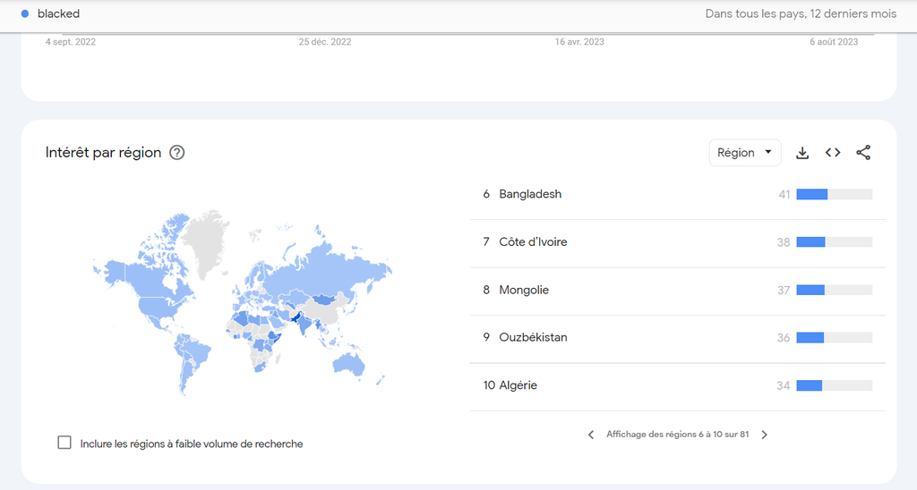Enable low search volume regions checkbox

64,443
